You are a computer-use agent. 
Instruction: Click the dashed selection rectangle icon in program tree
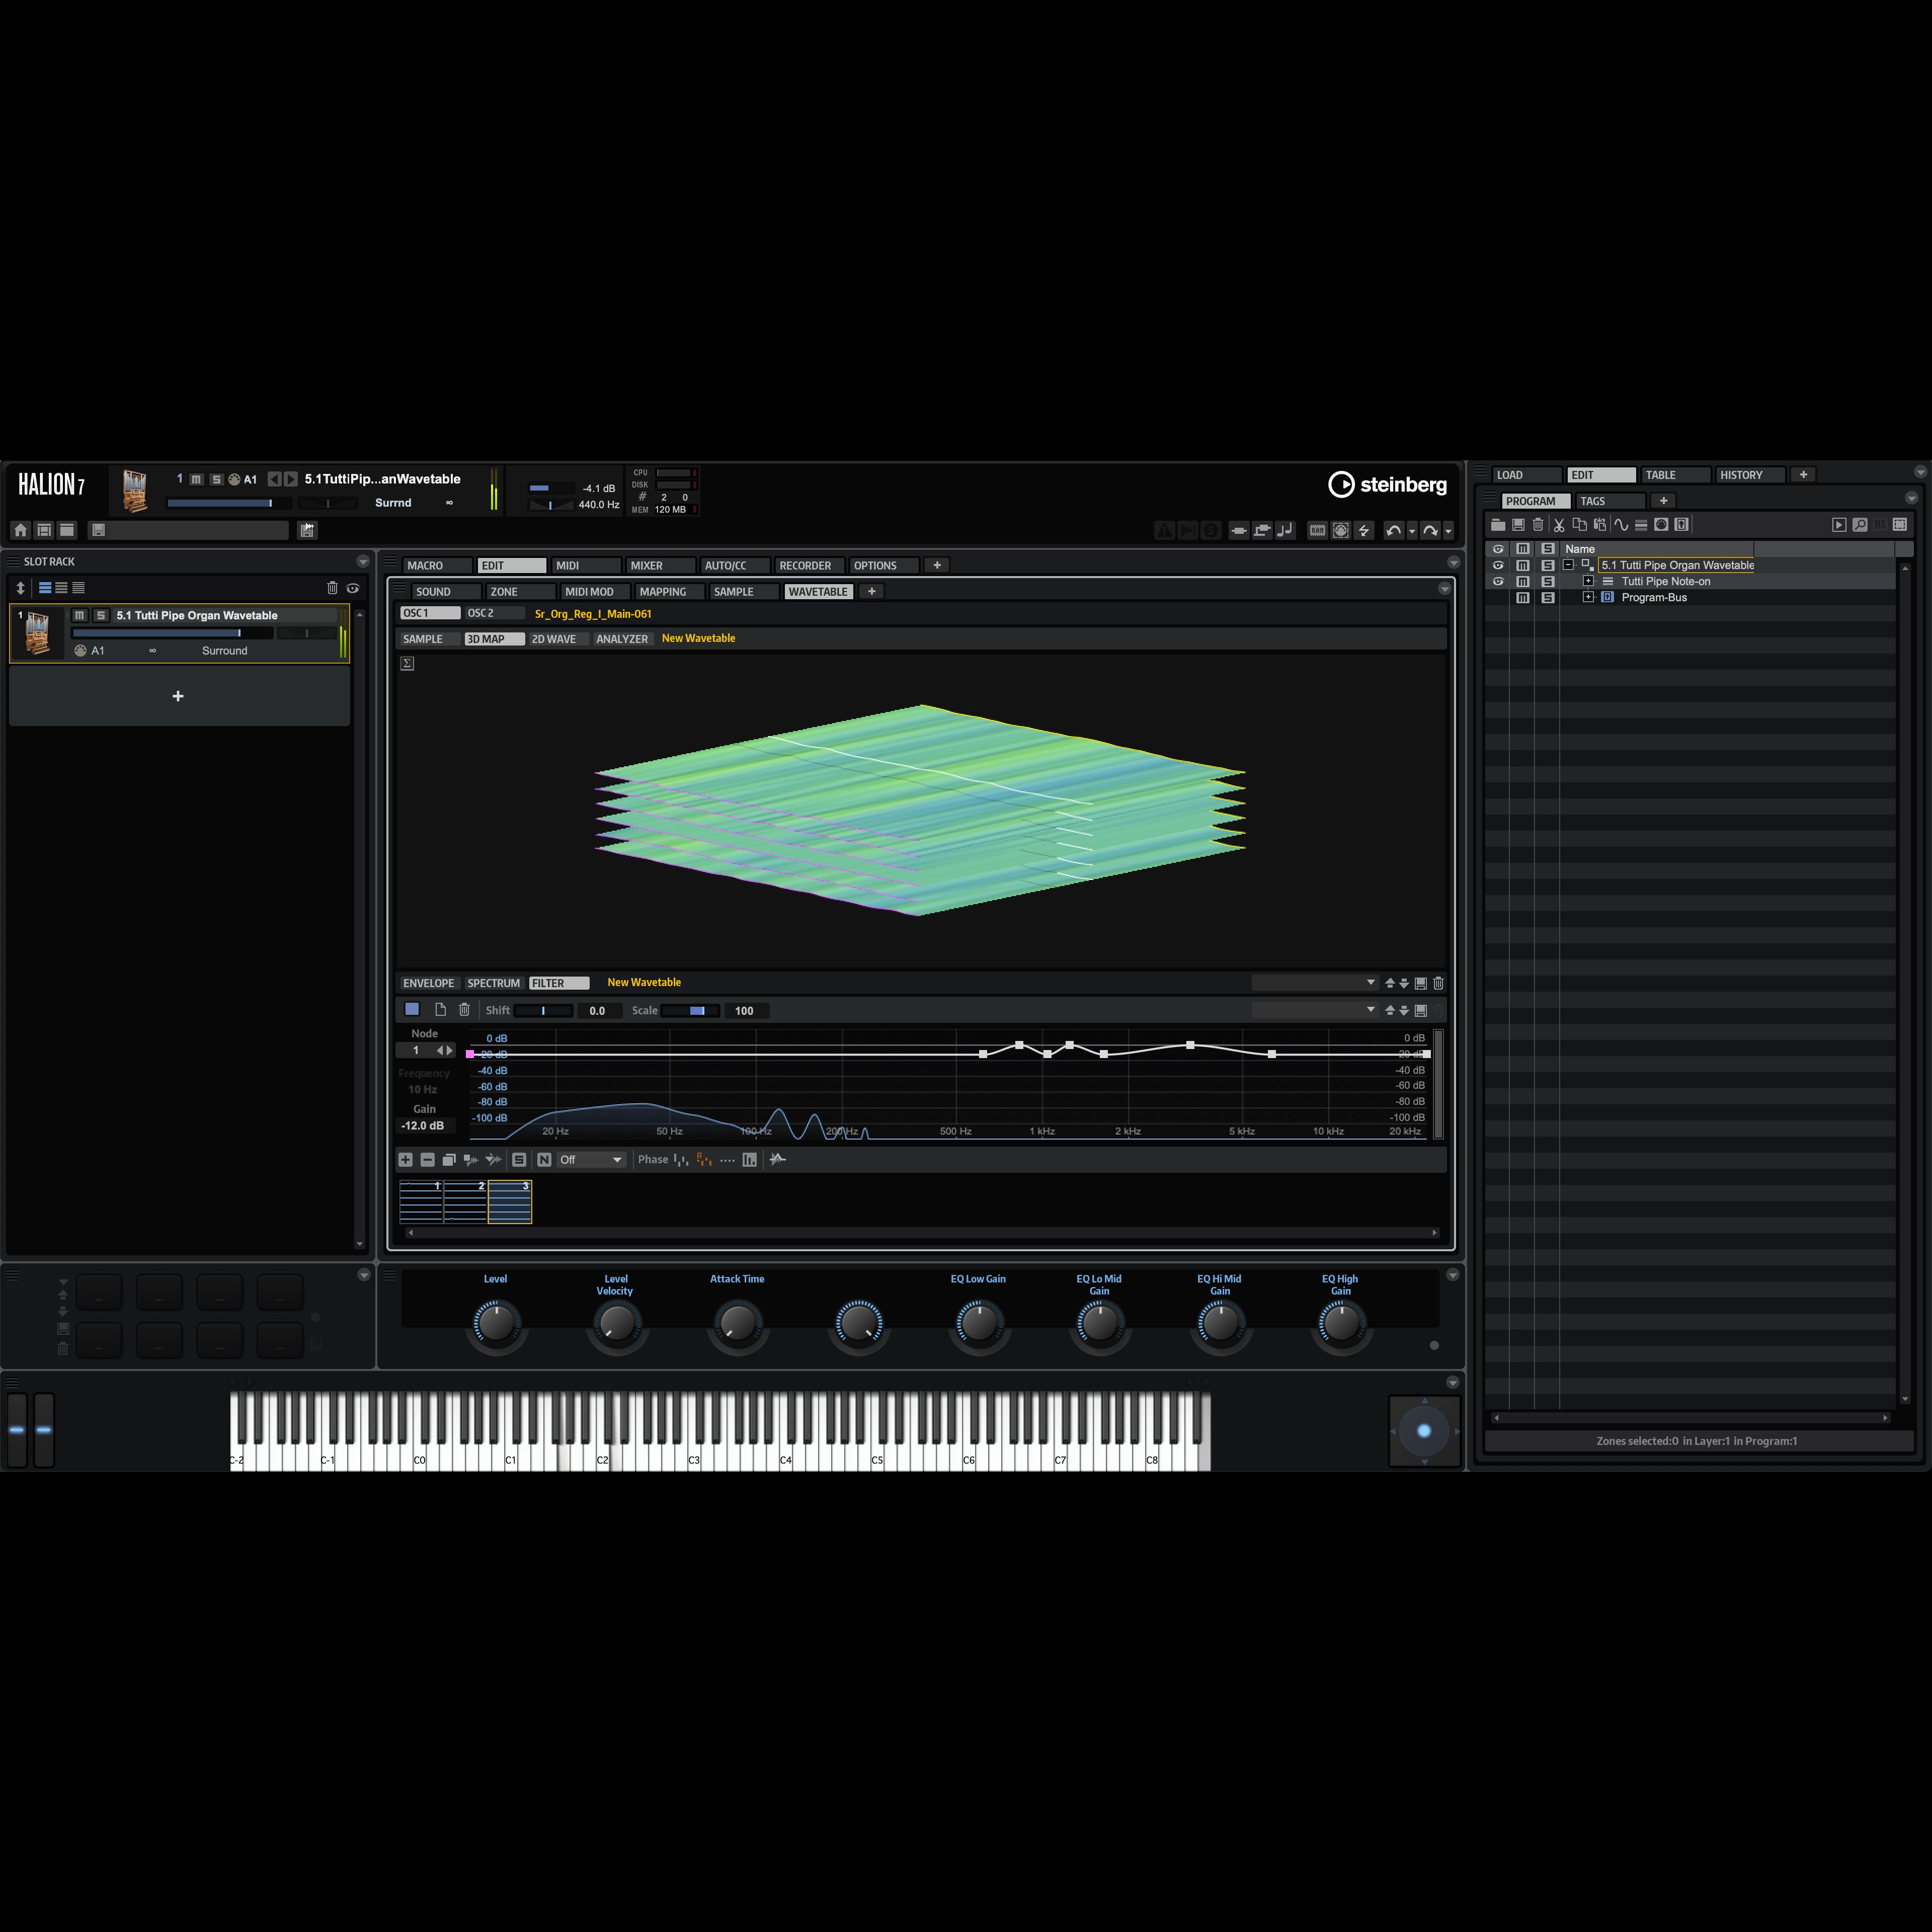[1900, 525]
